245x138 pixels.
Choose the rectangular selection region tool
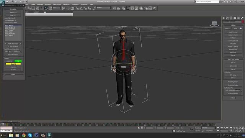point(33,8)
